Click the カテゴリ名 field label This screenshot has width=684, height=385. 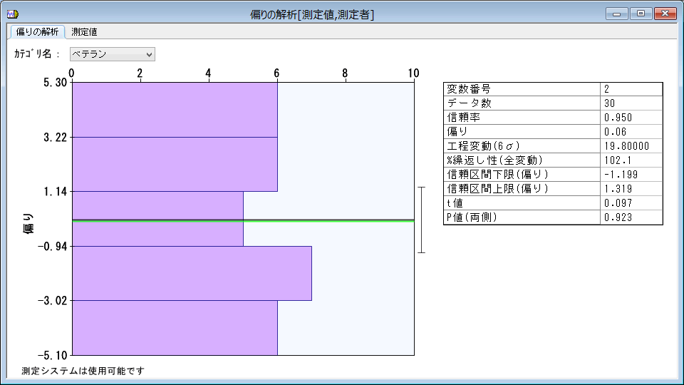tap(36, 54)
